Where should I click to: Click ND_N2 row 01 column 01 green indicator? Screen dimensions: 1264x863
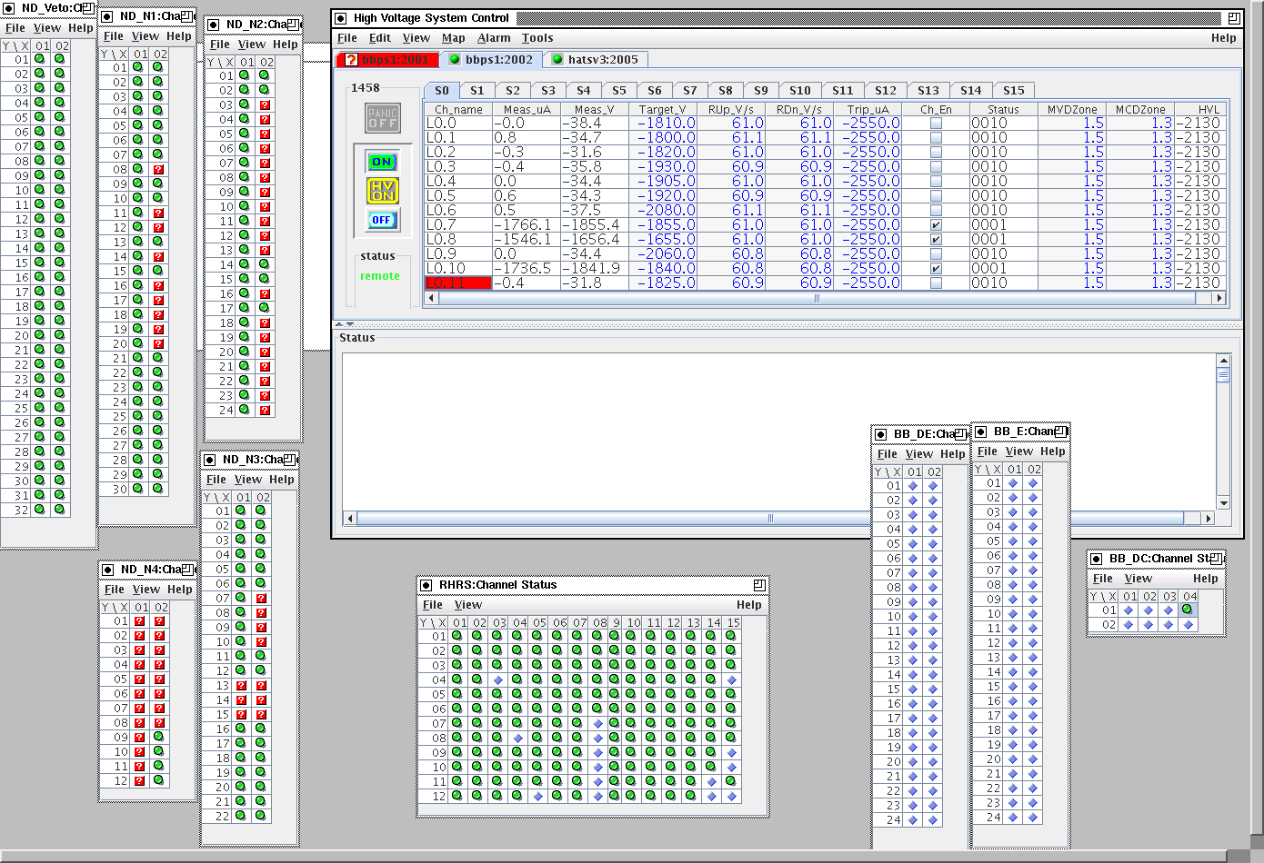[x=246, y=75]
